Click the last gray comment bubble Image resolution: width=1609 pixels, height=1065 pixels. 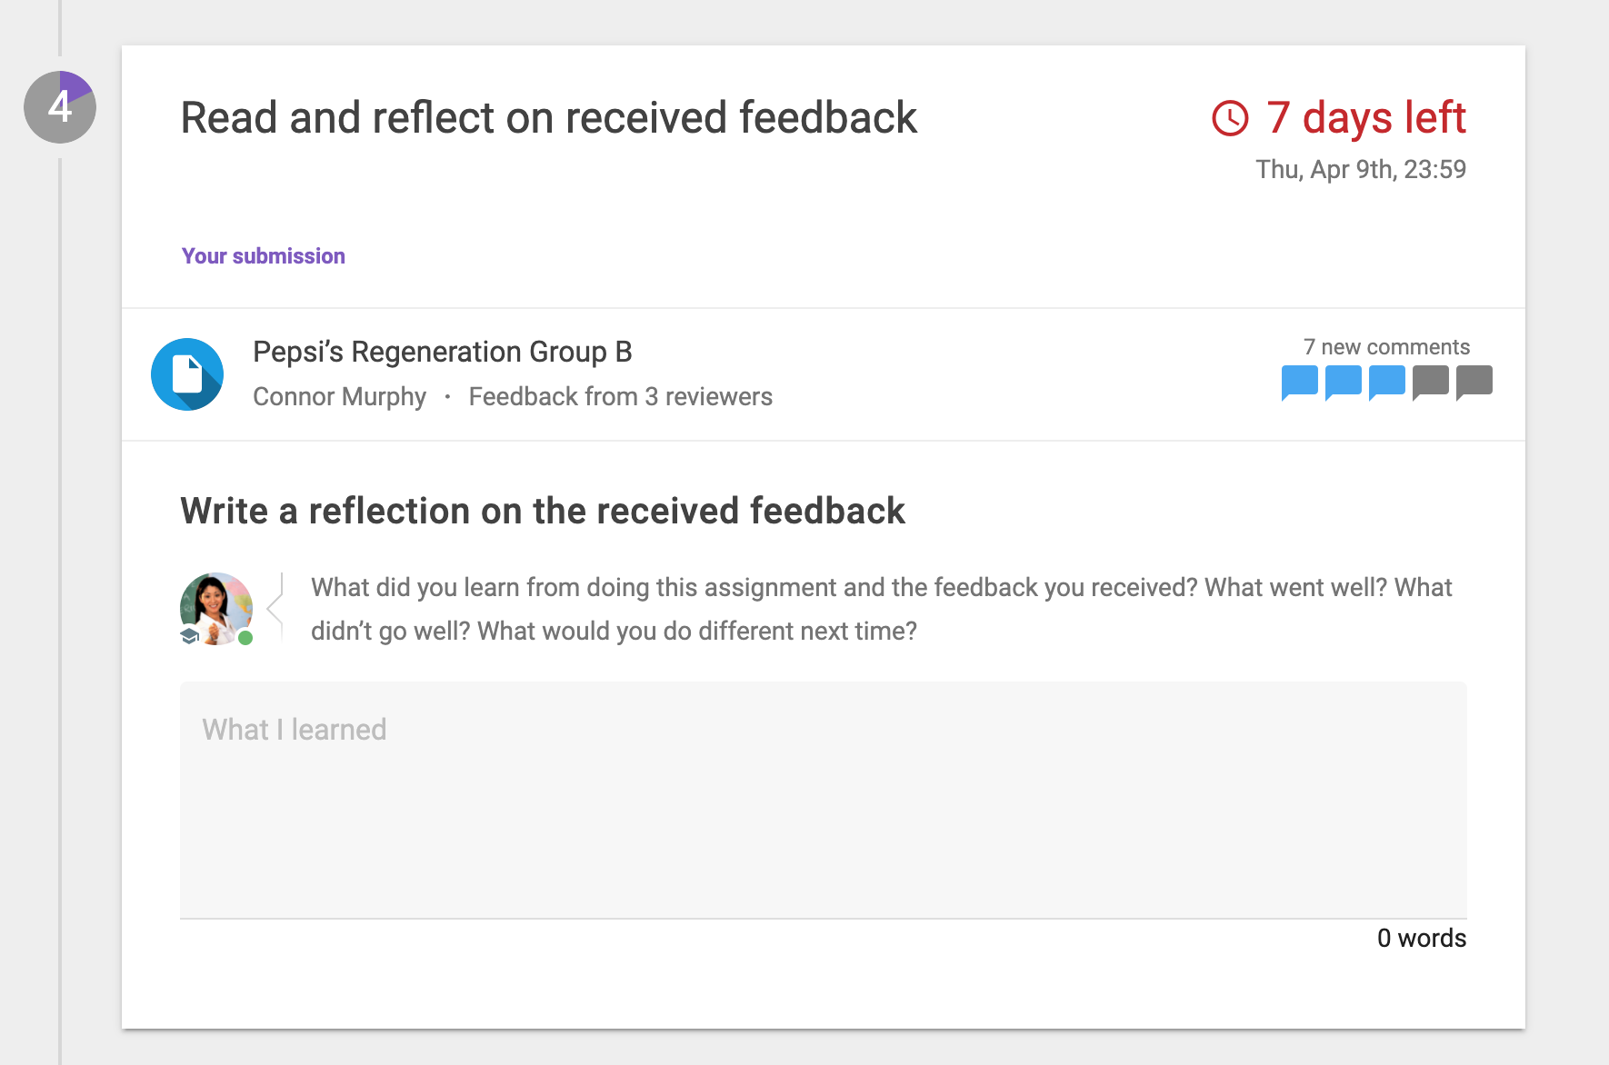[1474, 382]
